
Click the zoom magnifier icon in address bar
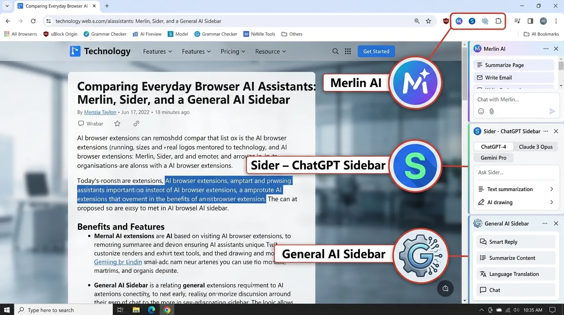pos(417,21)
